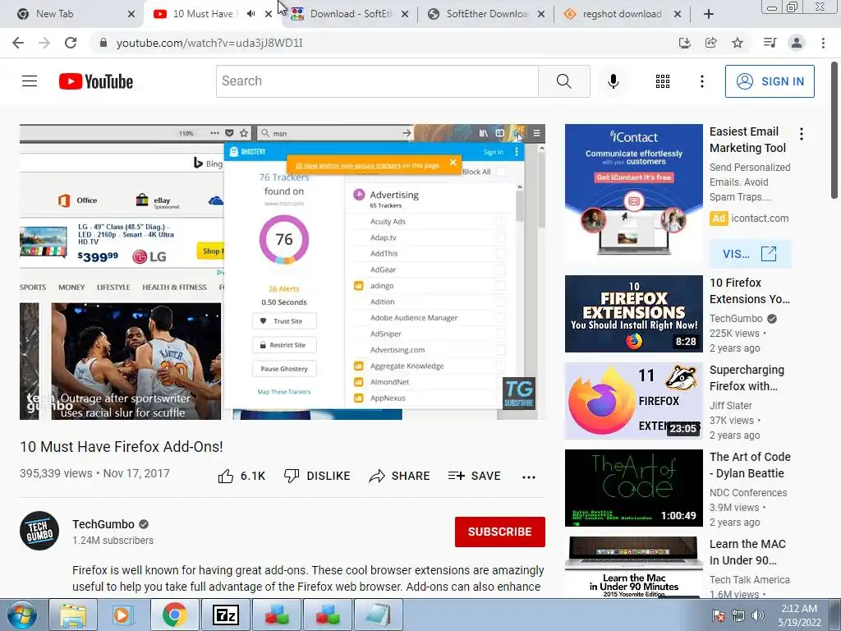Open Chrome media control icon
This screenshot has height=631, width=841.
click(x=770, y=43)
